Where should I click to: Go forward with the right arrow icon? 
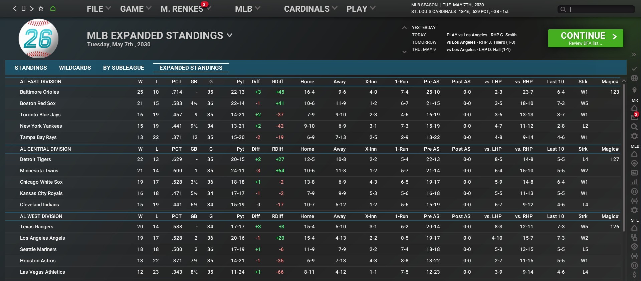(32, 9)
